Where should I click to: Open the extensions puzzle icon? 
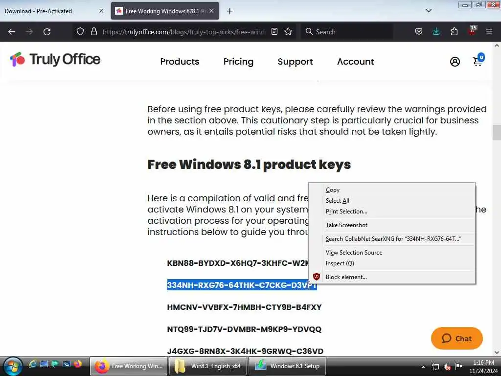[x=454, y=31]
